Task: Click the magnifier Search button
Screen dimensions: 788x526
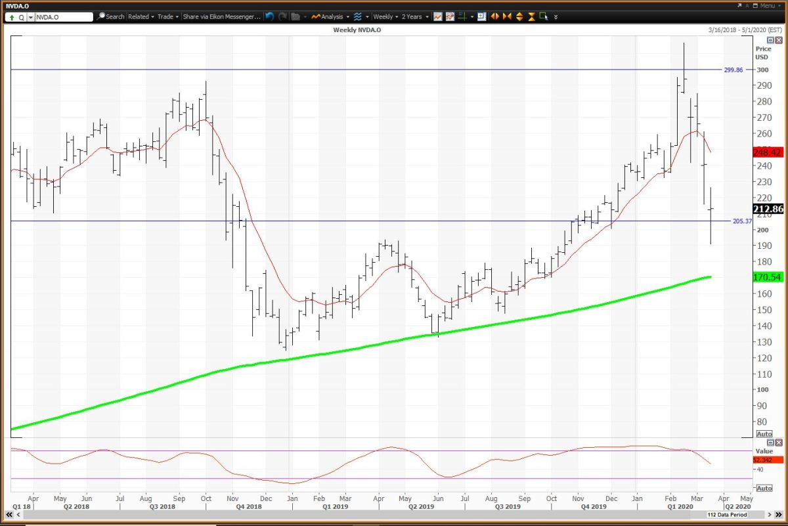Action: [110, 16]
